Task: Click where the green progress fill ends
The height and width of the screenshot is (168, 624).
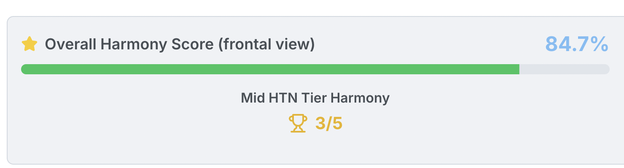Action: tap(519, 69)
